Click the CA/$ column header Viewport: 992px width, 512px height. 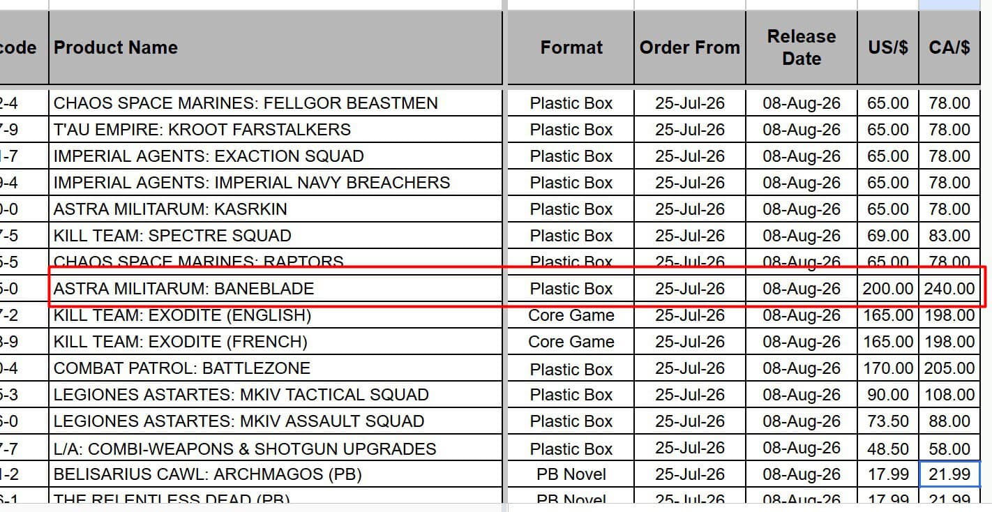click(949, 47)
